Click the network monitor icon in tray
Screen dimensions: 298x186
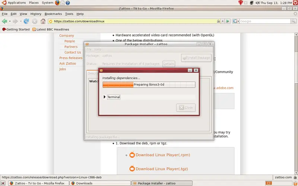(x=252, y=3)
